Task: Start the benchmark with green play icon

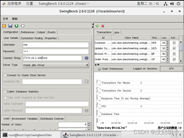Action: tap(16, 26)
